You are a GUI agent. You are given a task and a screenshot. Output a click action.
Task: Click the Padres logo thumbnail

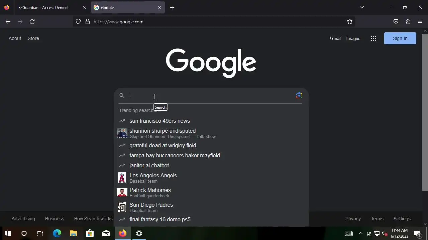122,207
